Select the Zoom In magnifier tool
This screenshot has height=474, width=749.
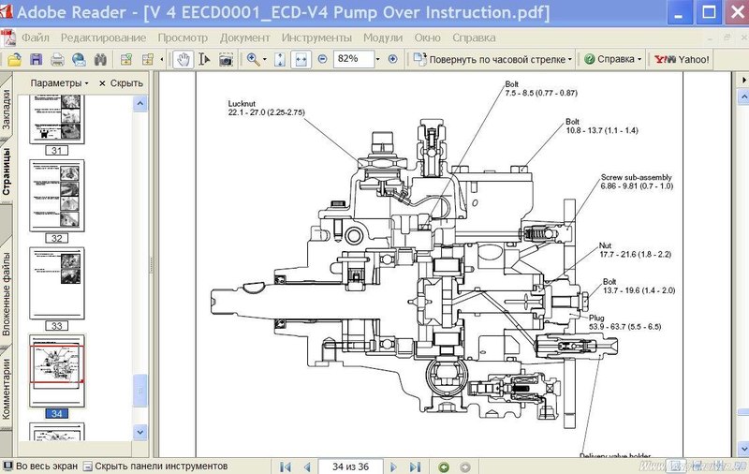tap(253, 59)
